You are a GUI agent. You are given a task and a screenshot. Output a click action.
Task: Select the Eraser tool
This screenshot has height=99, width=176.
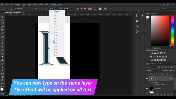(x=2, y=50)
